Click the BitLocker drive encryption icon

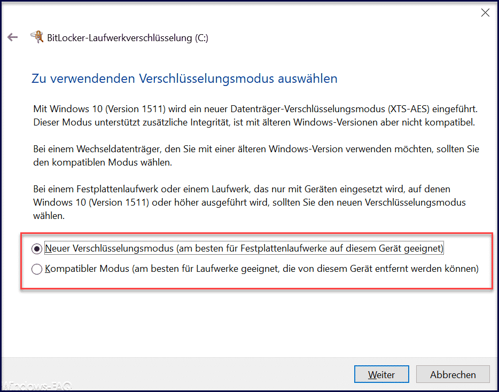click(x=37, y=37)
